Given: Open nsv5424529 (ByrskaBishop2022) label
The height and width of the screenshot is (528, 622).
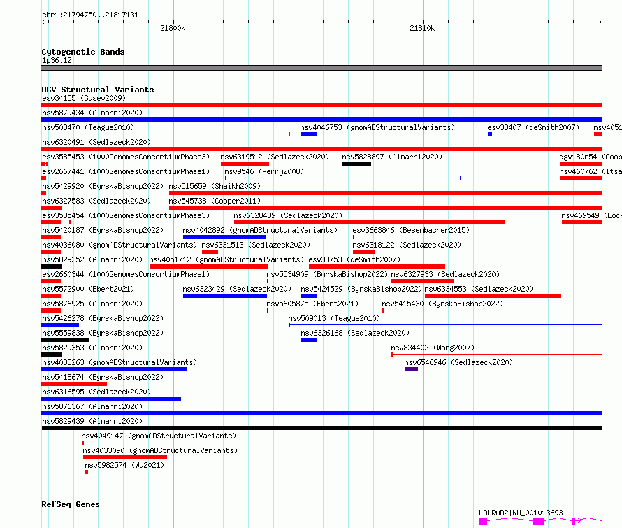Looking at the screenshot, I should (361, 289).
